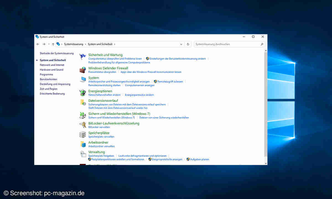The image size is (332, 199).
Task: Click the Systemsteuerung durchsuchen search field
Action: (227, 44)
